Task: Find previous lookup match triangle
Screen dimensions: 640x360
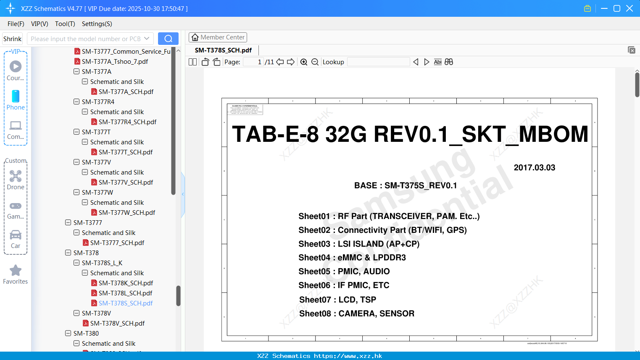Action: pos(416,62)
